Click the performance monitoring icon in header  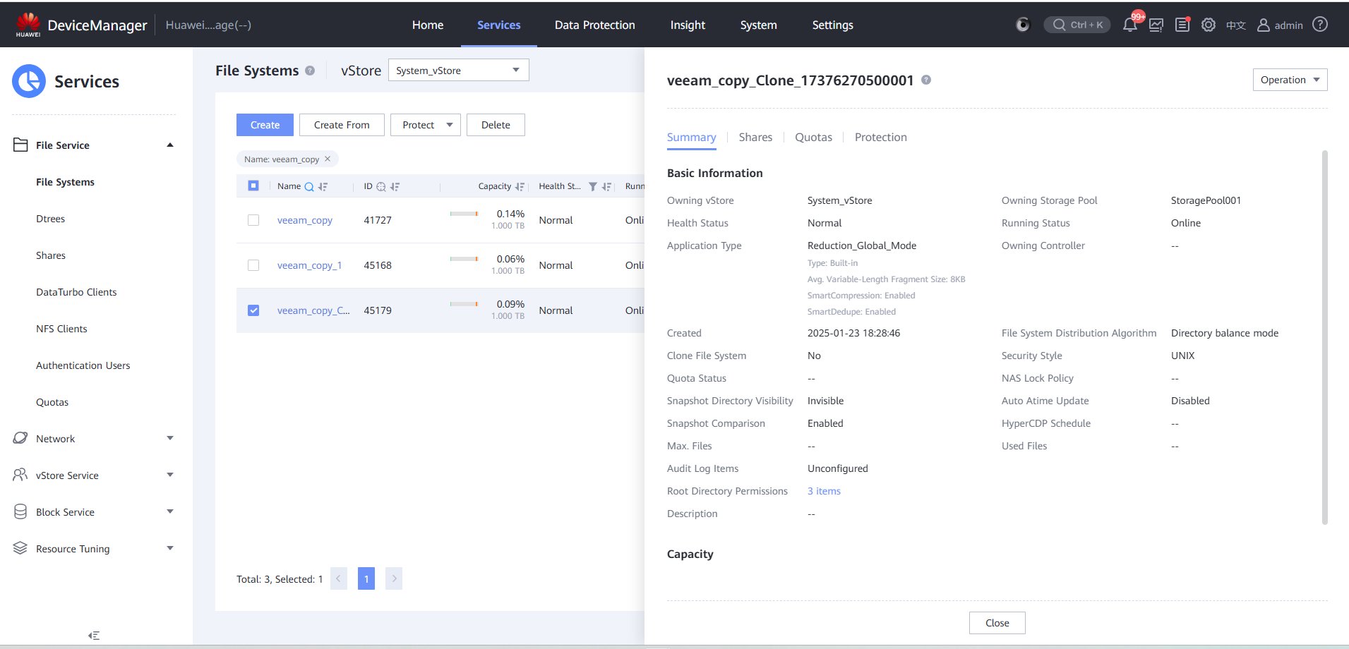pos(1156,25)
